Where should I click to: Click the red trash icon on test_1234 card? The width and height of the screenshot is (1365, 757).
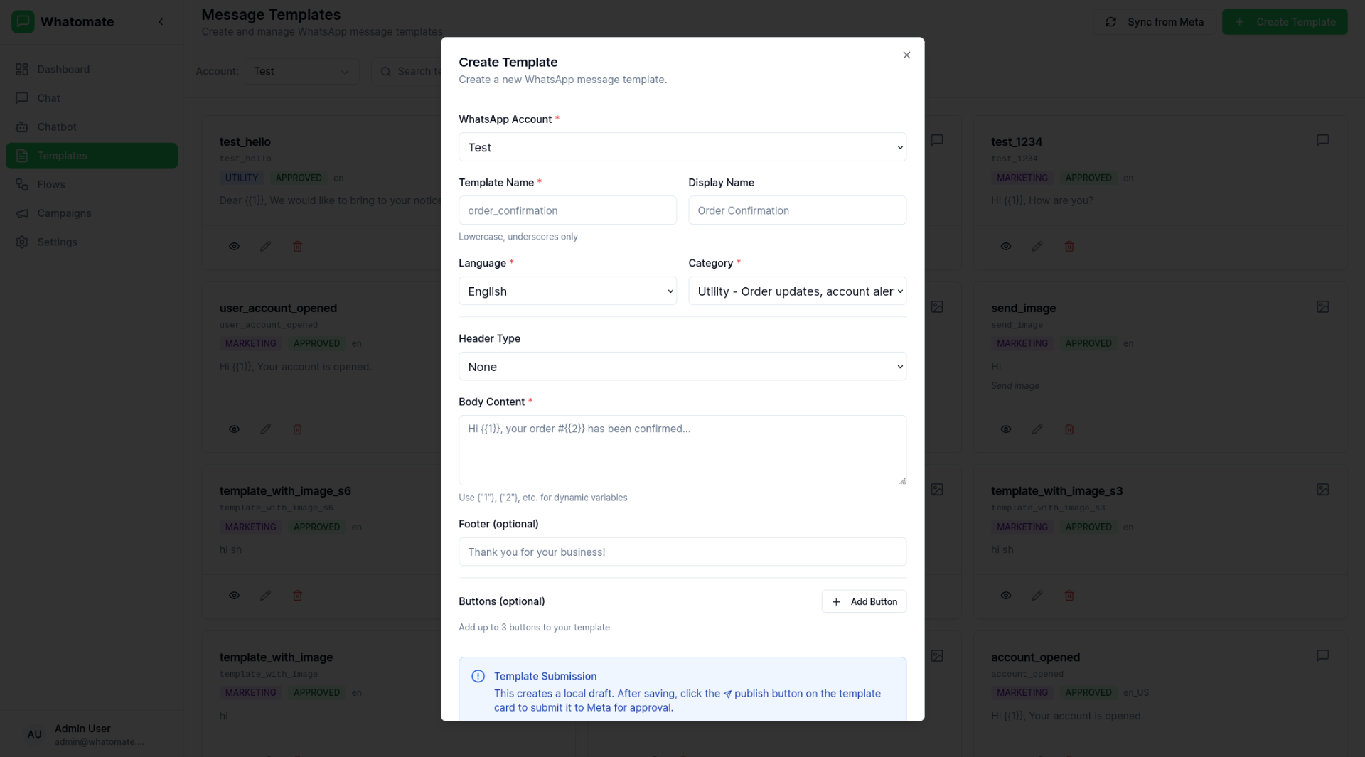click(x=1069, y=247)
